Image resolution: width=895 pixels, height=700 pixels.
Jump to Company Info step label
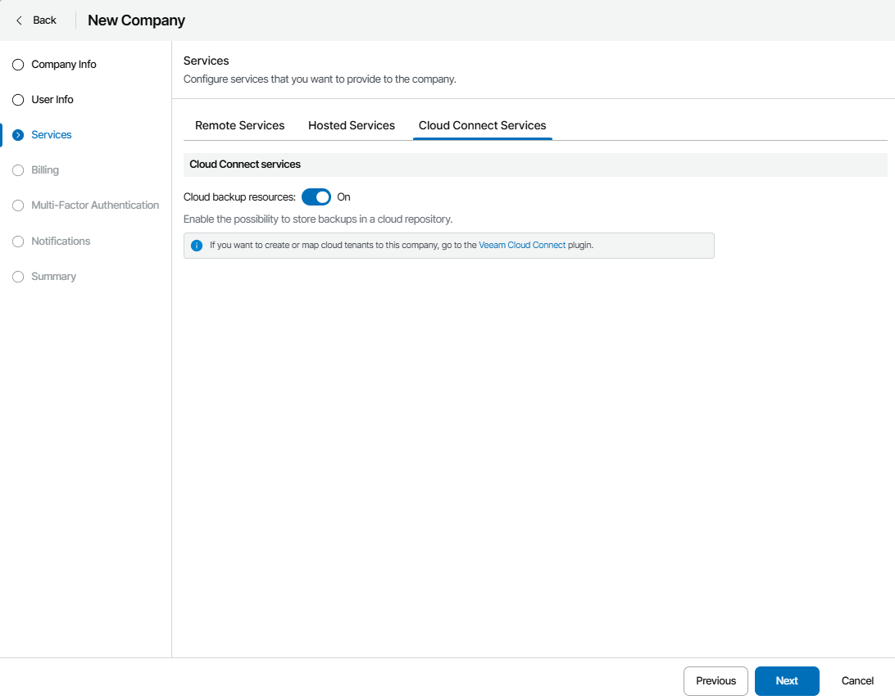coord(64,65)
